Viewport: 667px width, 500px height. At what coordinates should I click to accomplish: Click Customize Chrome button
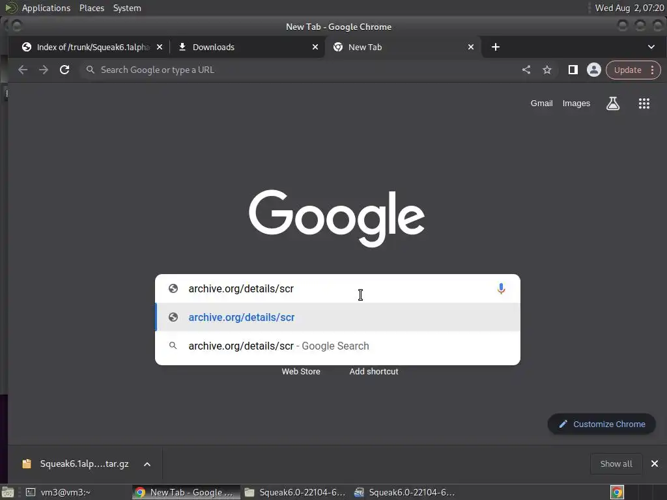click(x=601, y=424)
